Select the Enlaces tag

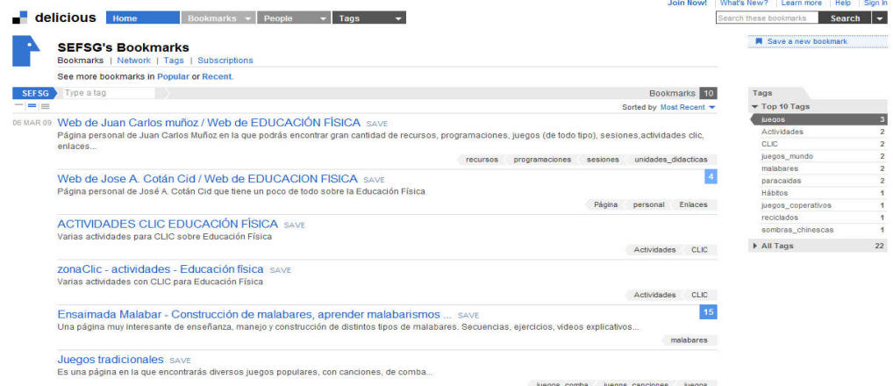(x=693, y=205)
